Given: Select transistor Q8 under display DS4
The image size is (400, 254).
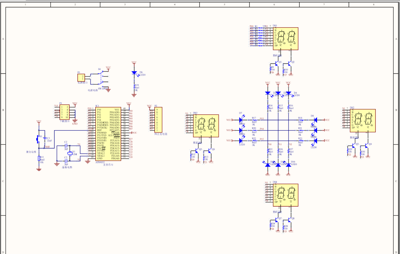Looking at the screenshot, I should [290, 219].
